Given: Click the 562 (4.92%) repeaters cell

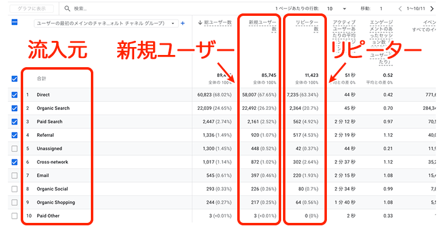Looking at the screenshot, I should pyautogui.click(x=306, y=122).
